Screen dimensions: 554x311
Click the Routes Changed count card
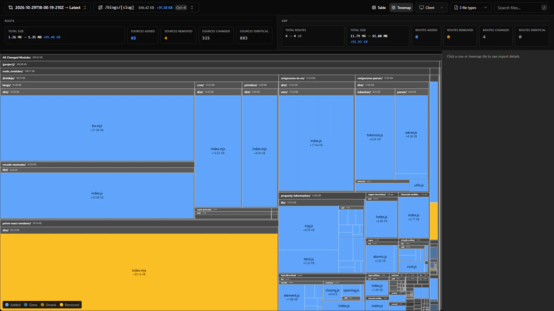(496, 36)
